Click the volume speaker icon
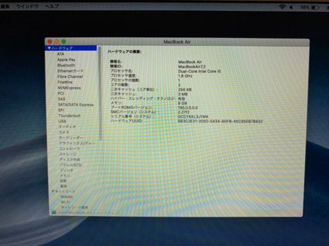This screenshot has width=329, height=246. (x=291, y=8)
